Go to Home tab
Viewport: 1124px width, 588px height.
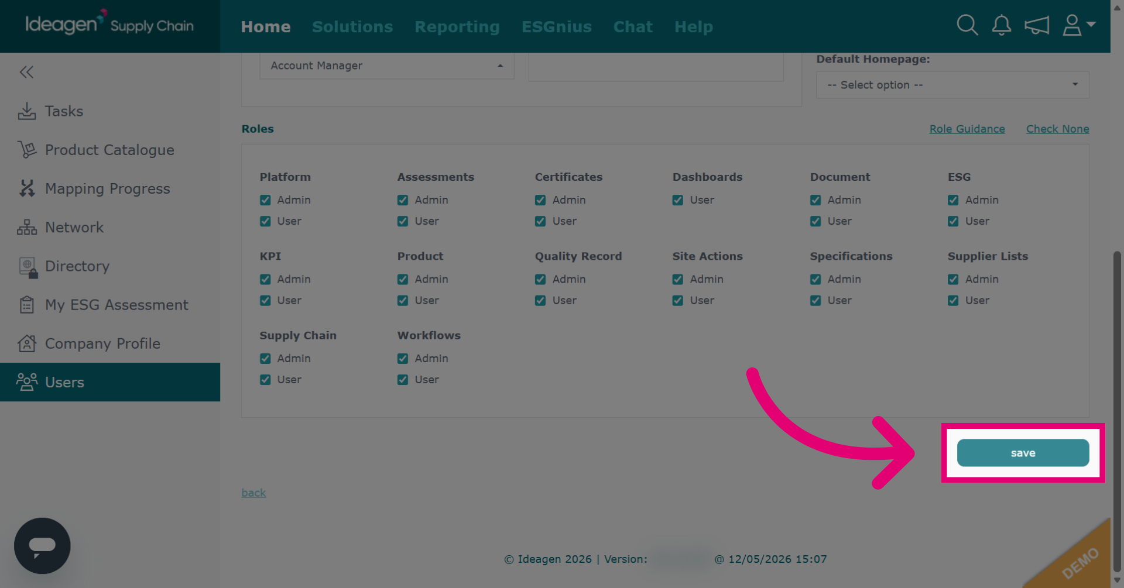tap(266, 27)
